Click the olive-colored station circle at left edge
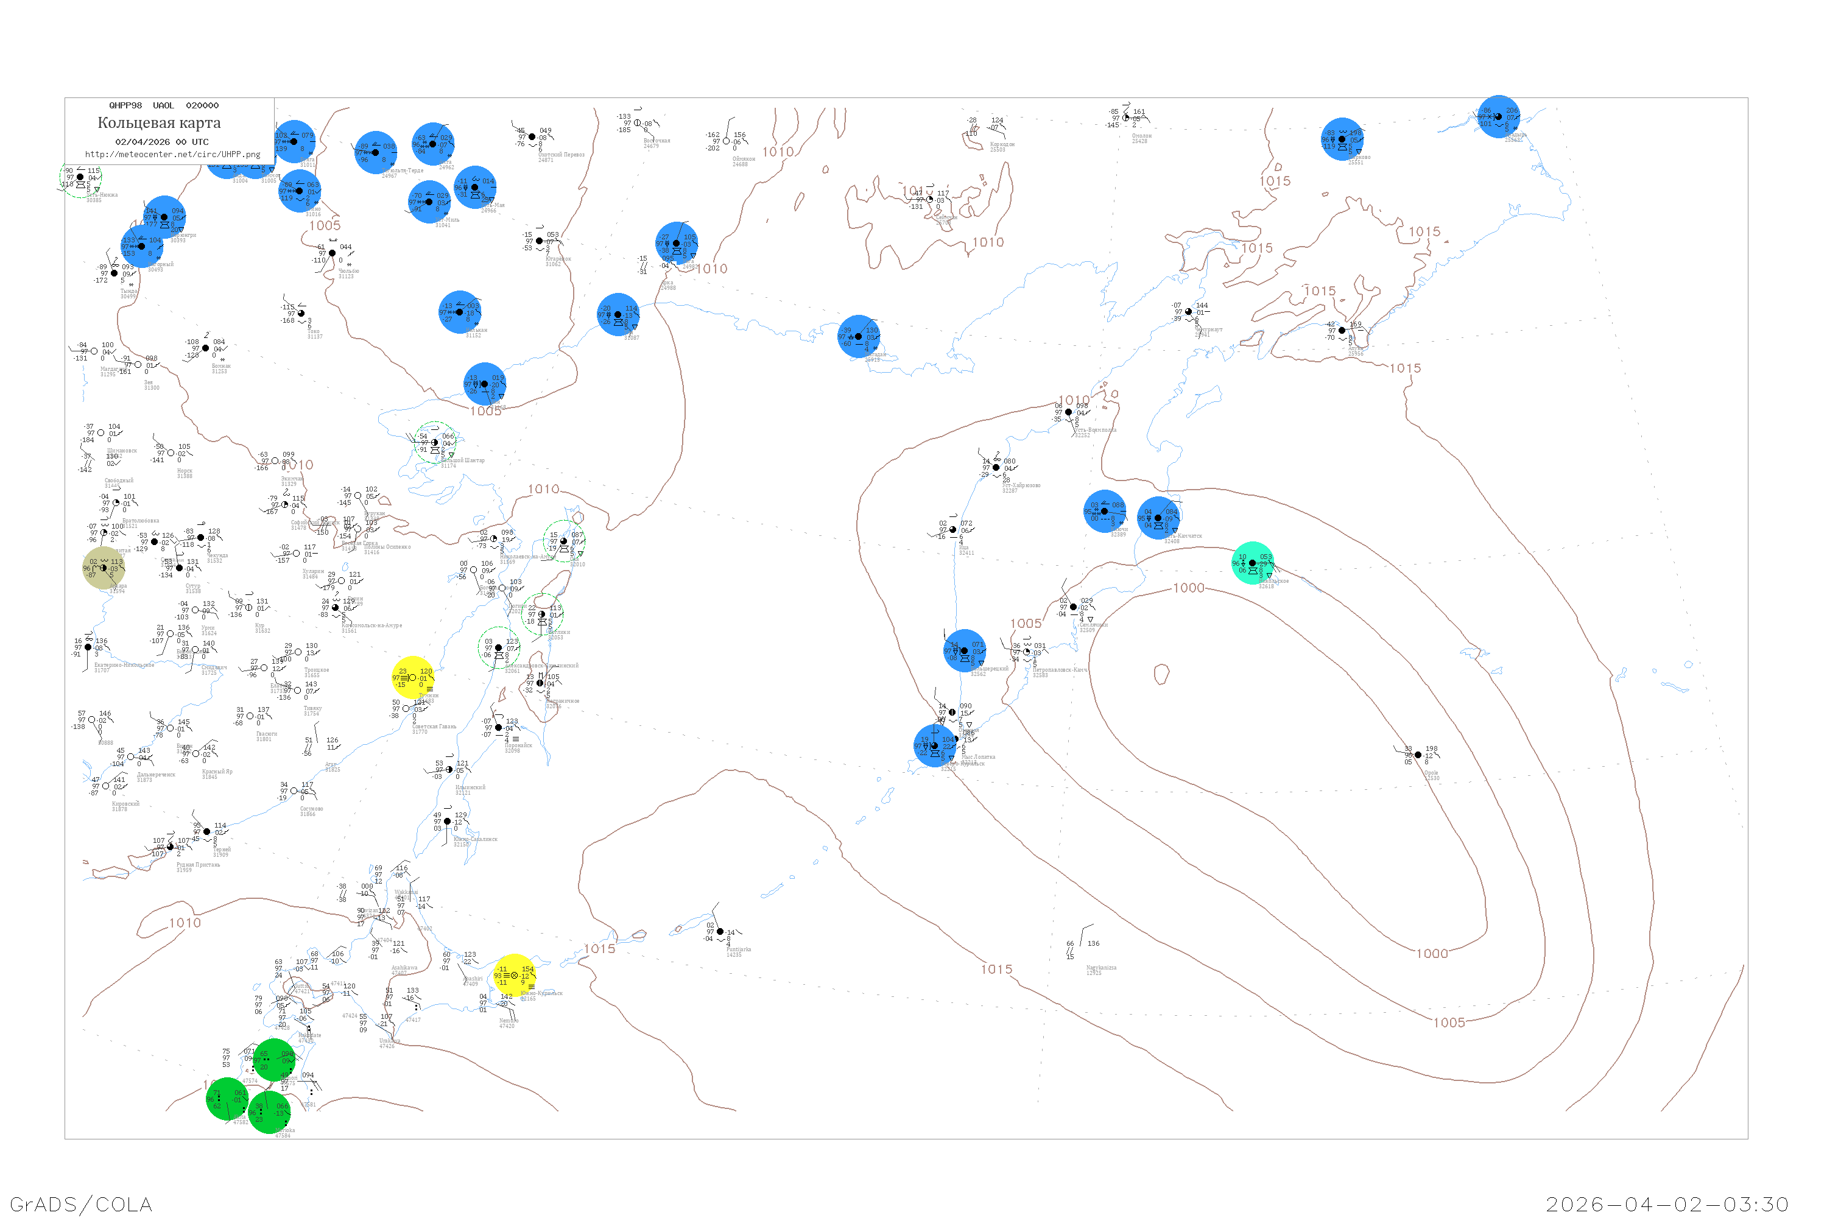The height and width of the screenshot is (1218, 1827). pyautogui.click(x=104, y=568)
